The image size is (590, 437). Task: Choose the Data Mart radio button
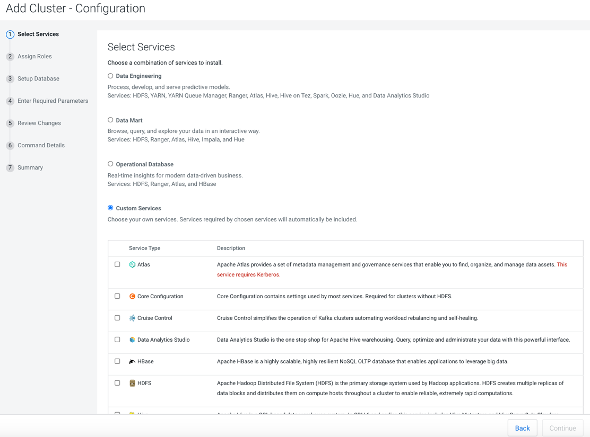point(110,120)
